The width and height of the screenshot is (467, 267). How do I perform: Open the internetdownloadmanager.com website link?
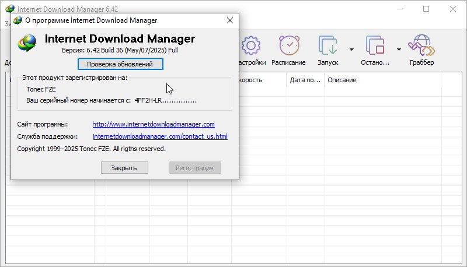click(154, 124)
